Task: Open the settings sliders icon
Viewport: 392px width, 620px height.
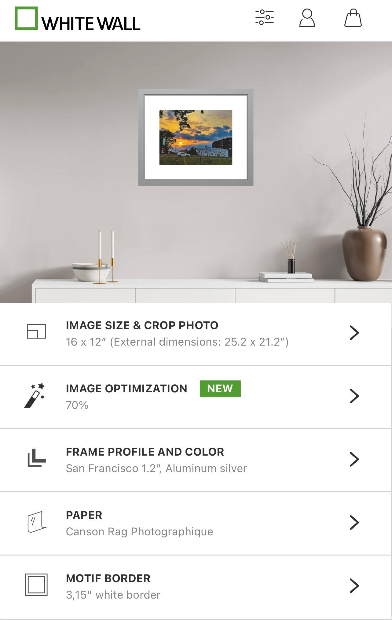Action: 264,17
